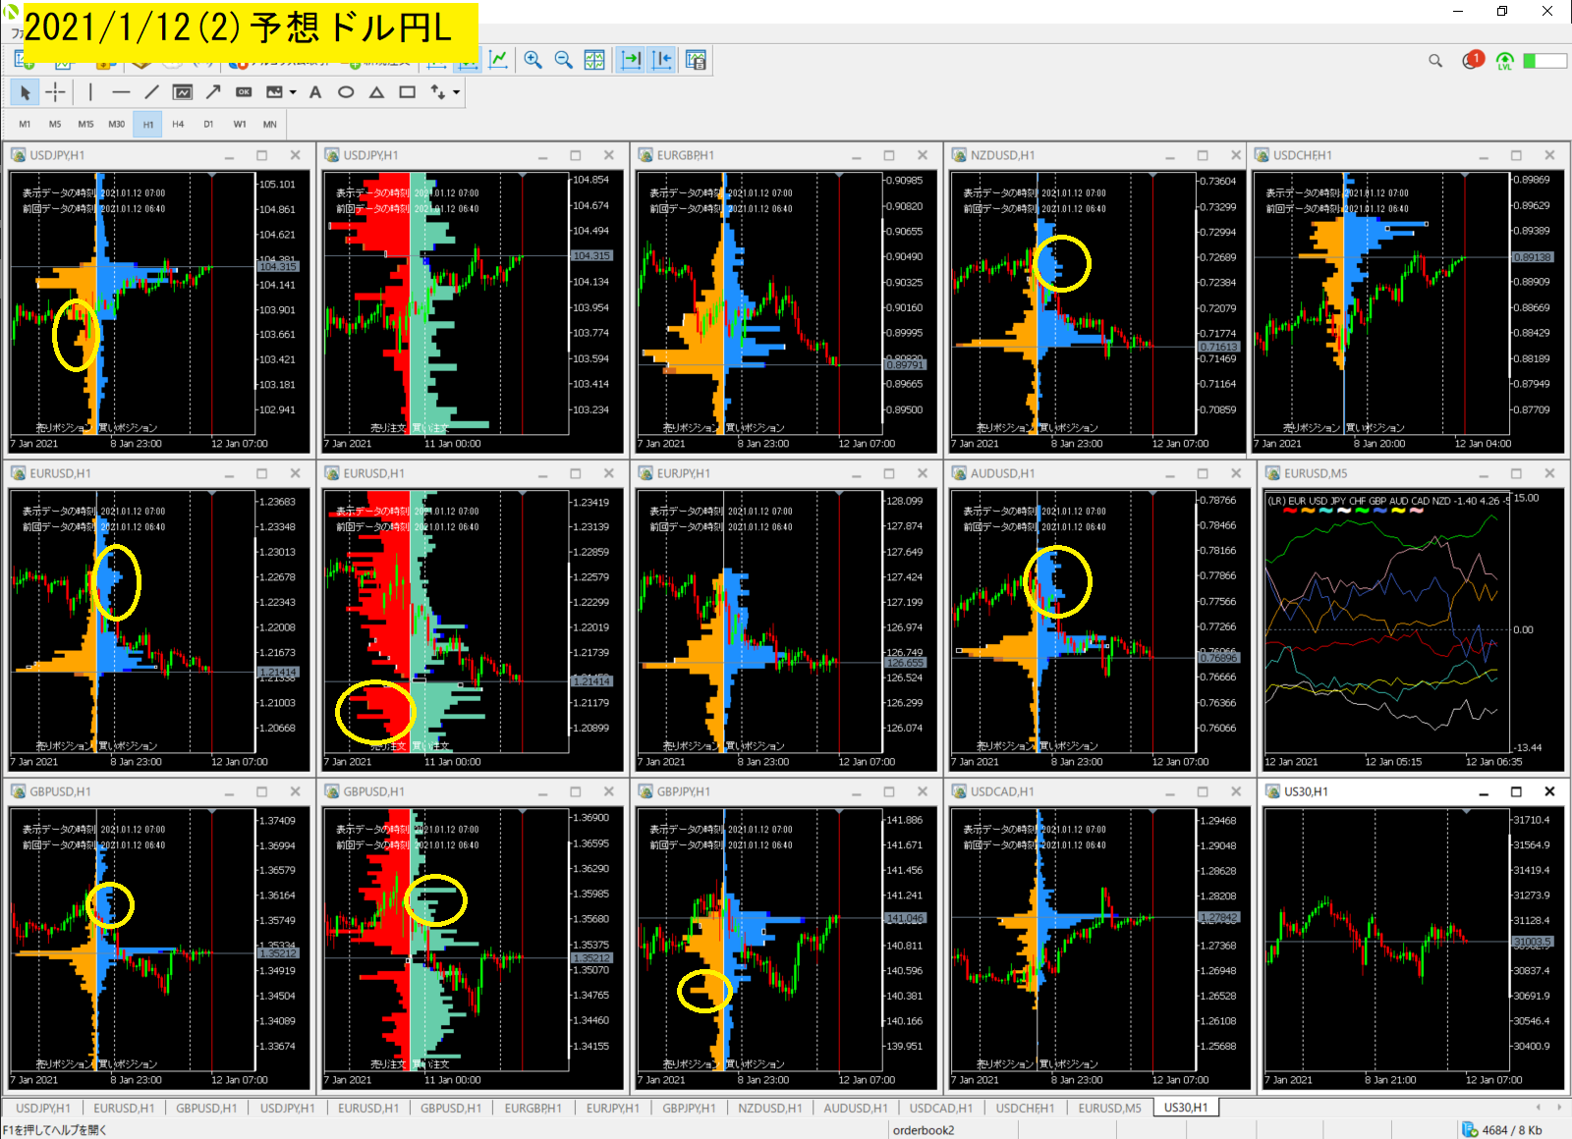The image size is (1572, 1139).
Task: Open the EURUSD,M5 bottom tab
Action: [x=1110, y=1109]
